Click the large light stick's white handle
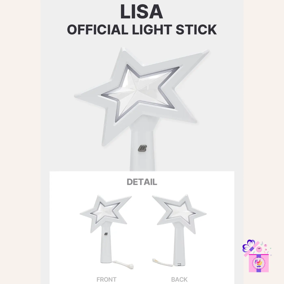 click(x=142, y=160)
